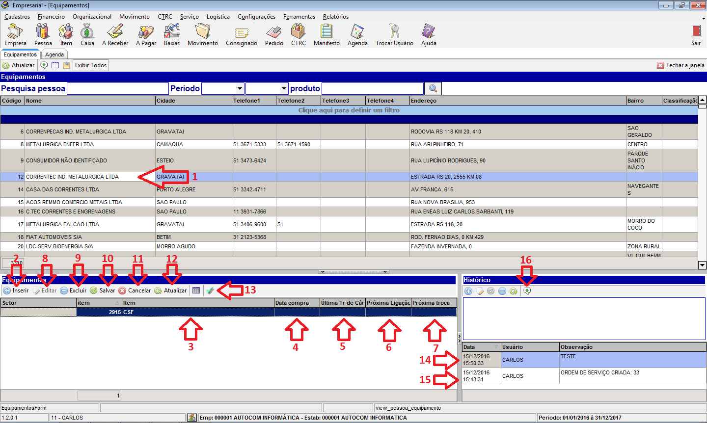Click the Sair exit door icon
Image resolution: width=707 pixels, height=423 pixels.
tap(696, 32)
